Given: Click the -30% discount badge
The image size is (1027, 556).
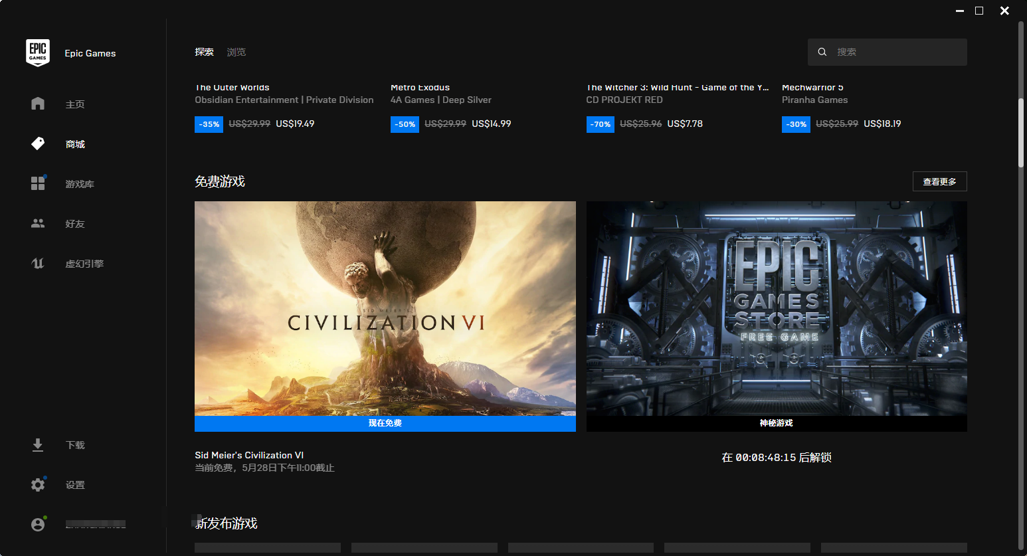Looking at the screenshot, I should [796, 124].
